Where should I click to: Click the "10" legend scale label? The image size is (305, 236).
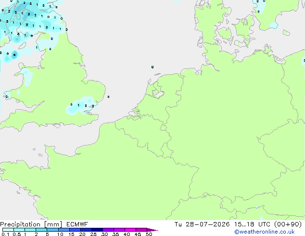click(x=60, y=234)
